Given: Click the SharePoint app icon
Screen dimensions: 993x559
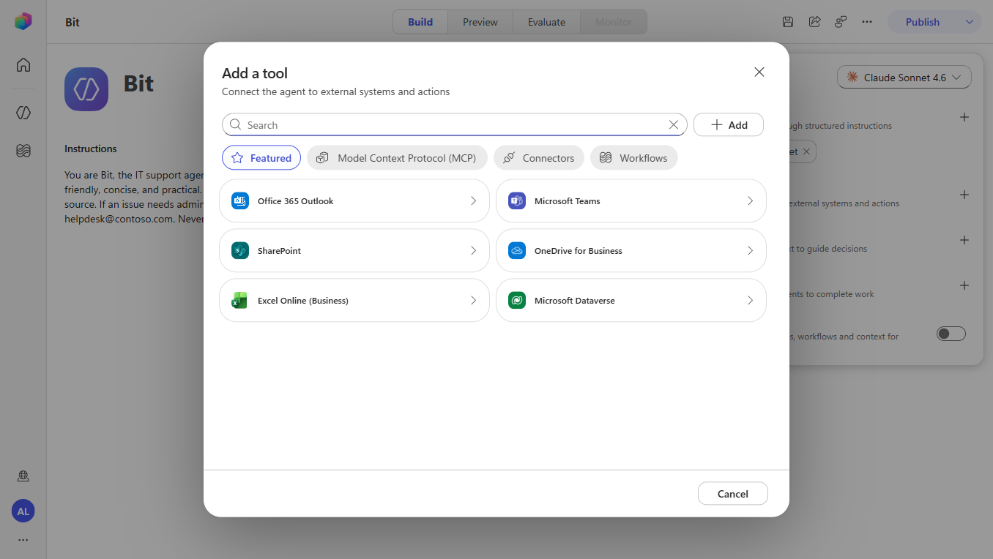Looking at the screenshot, I should click(x=240, y=250).
